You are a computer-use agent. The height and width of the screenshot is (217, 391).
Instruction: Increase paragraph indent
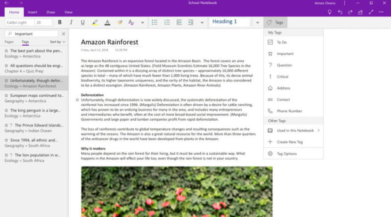click(x=191, y=22)
